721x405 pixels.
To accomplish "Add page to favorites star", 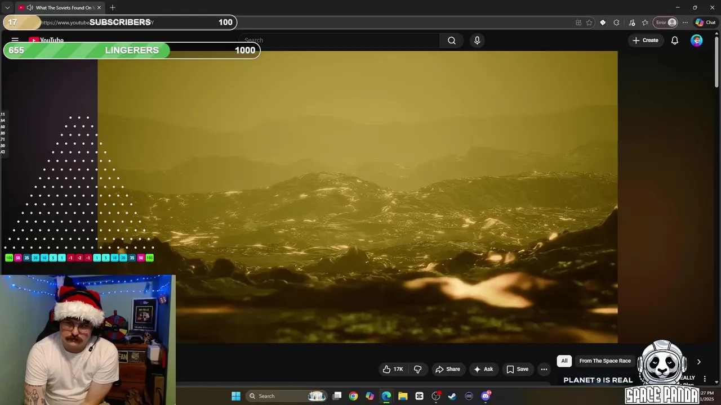I will pyautogui.click(x=589, y=22).
